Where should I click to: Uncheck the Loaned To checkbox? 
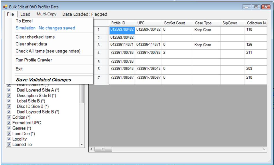point(9,144)
